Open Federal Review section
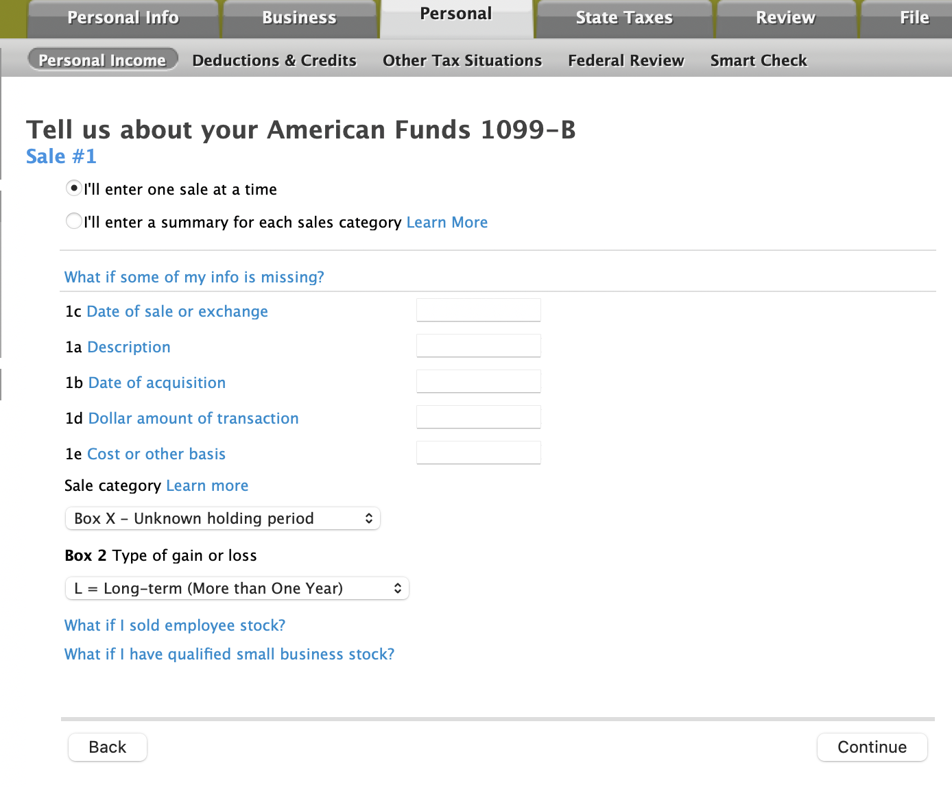The image size is (952, 787). (626, 60)
